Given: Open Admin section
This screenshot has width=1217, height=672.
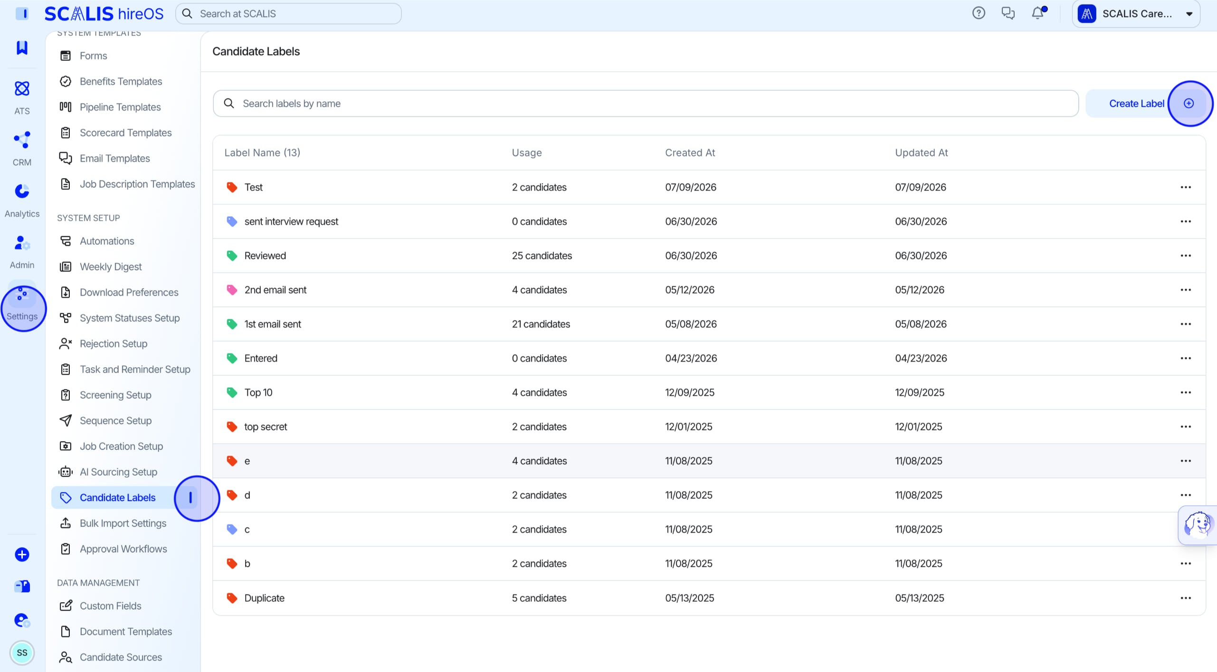Looking at the screenshot, I should click(x=22, y=252).
